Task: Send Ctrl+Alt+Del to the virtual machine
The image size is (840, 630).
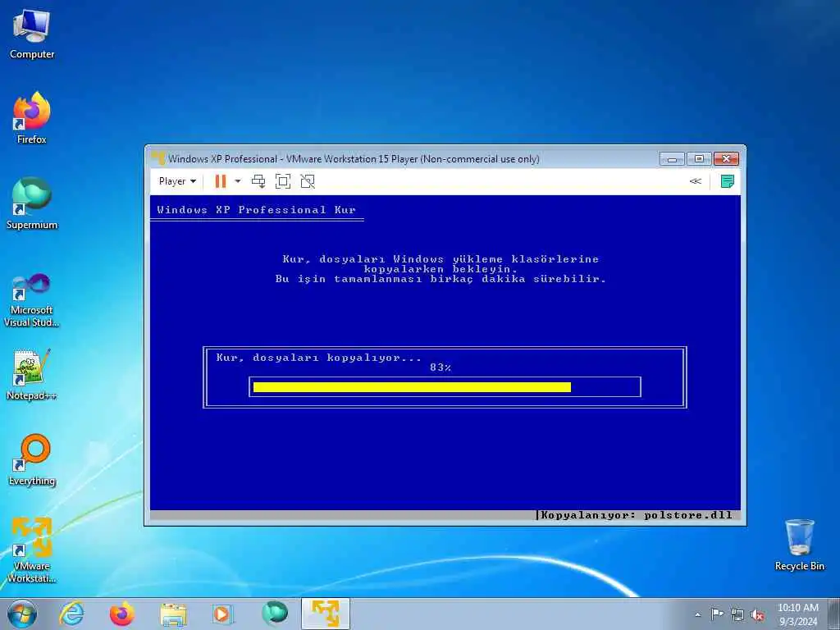Action: coord(258,181)
